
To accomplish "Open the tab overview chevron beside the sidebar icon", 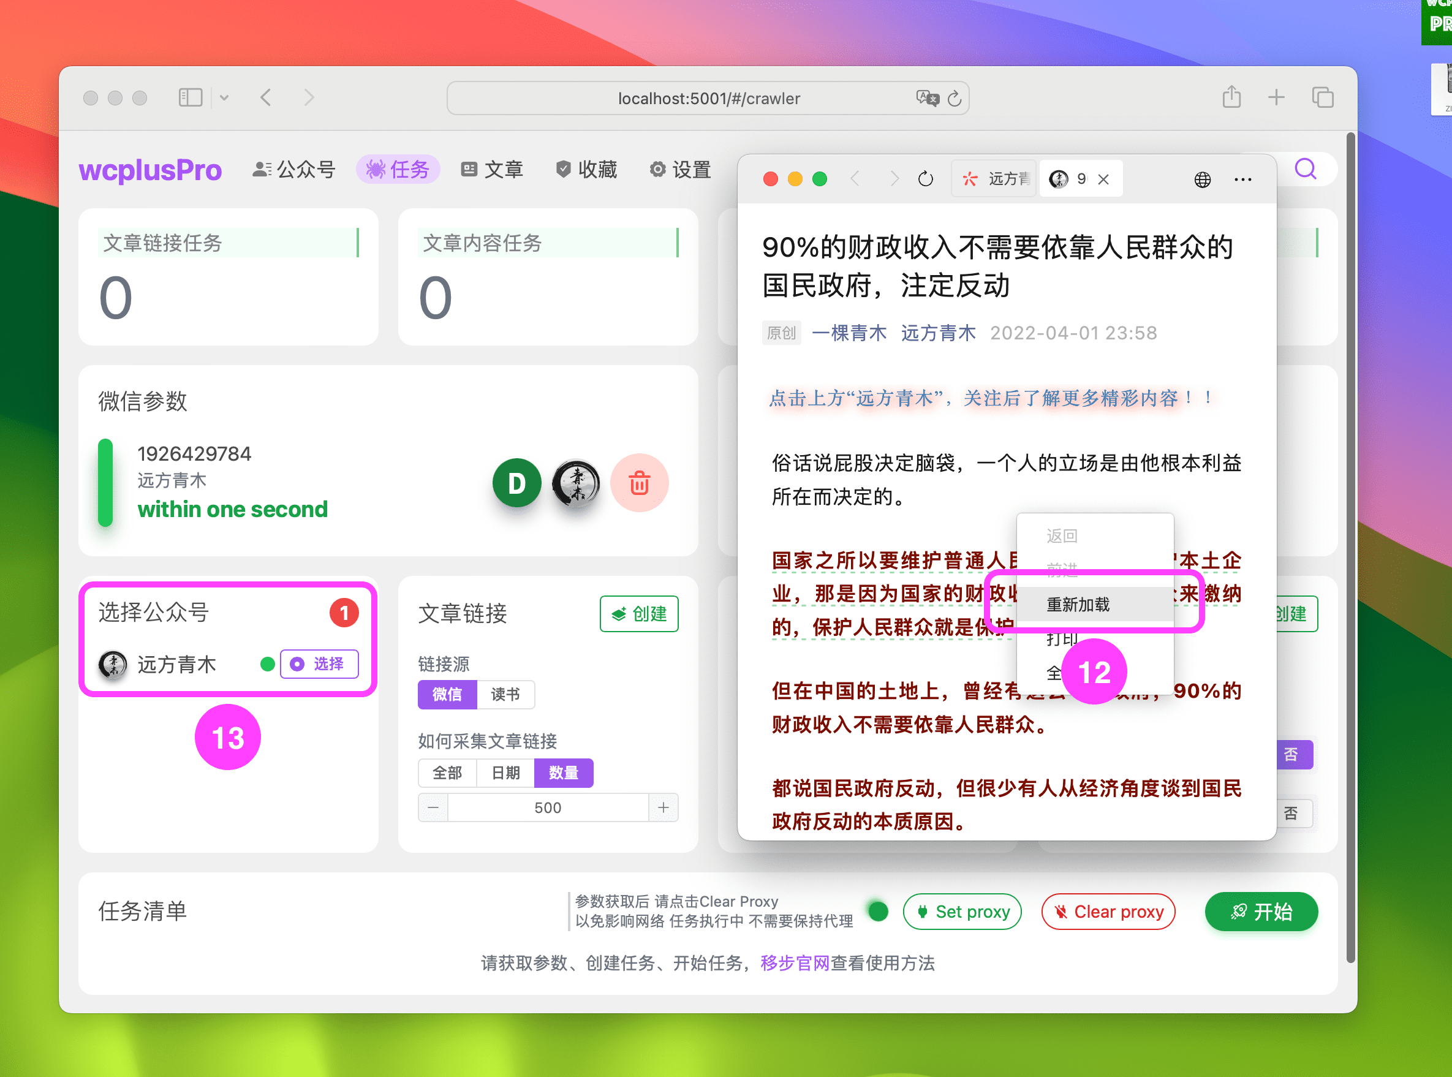I will pos(224,96).
